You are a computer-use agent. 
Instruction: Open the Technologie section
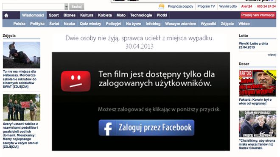[x=141, y=15]
